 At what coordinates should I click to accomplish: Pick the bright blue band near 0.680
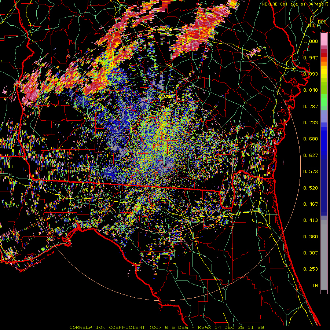pos(324,141)
